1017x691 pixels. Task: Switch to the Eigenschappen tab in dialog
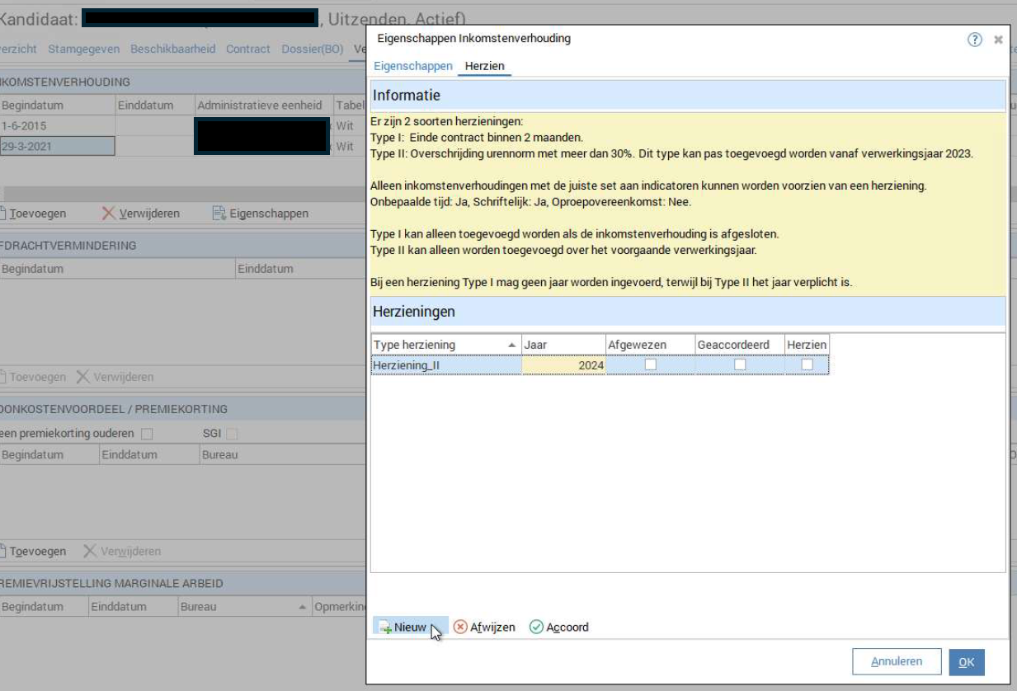(412, 66)
